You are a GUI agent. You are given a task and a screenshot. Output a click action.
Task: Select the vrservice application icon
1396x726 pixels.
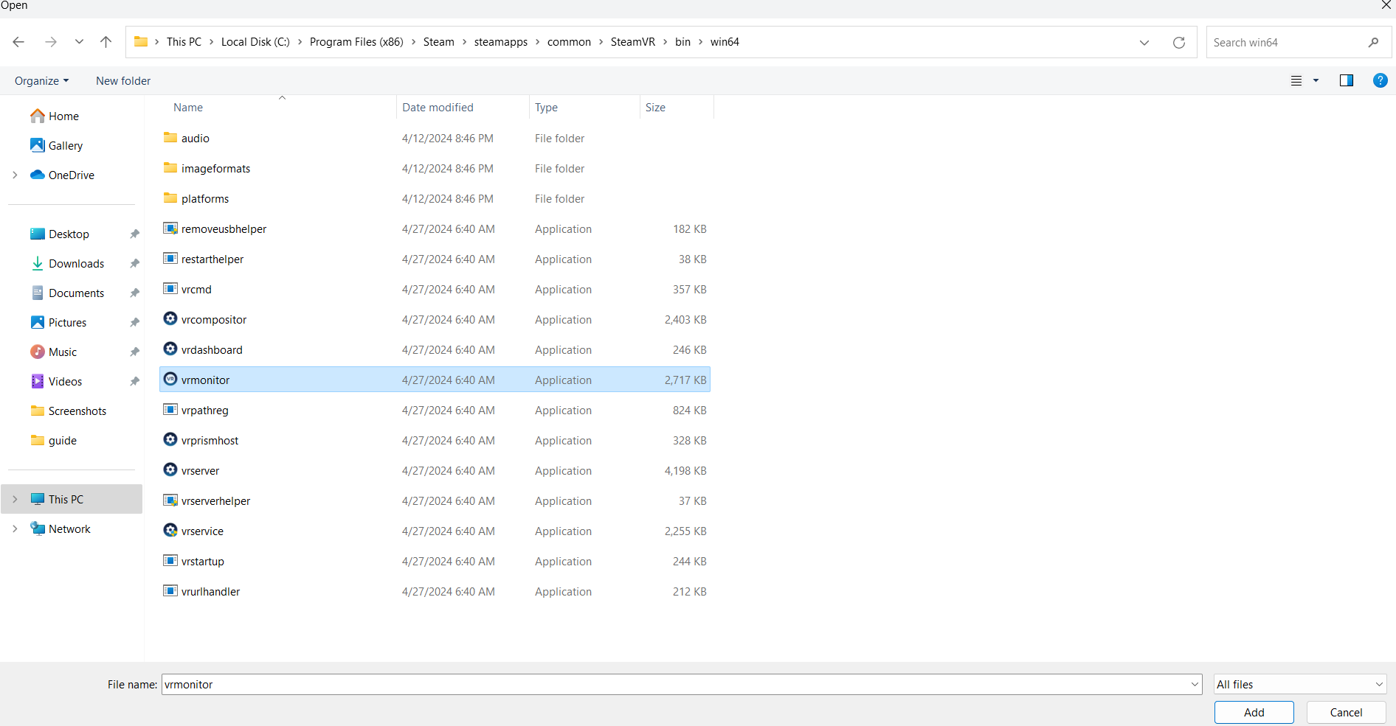170,530
